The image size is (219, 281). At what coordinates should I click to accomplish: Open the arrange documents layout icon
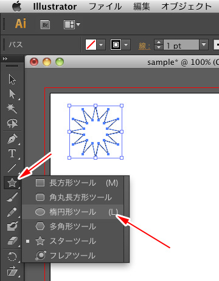(72, 25)
